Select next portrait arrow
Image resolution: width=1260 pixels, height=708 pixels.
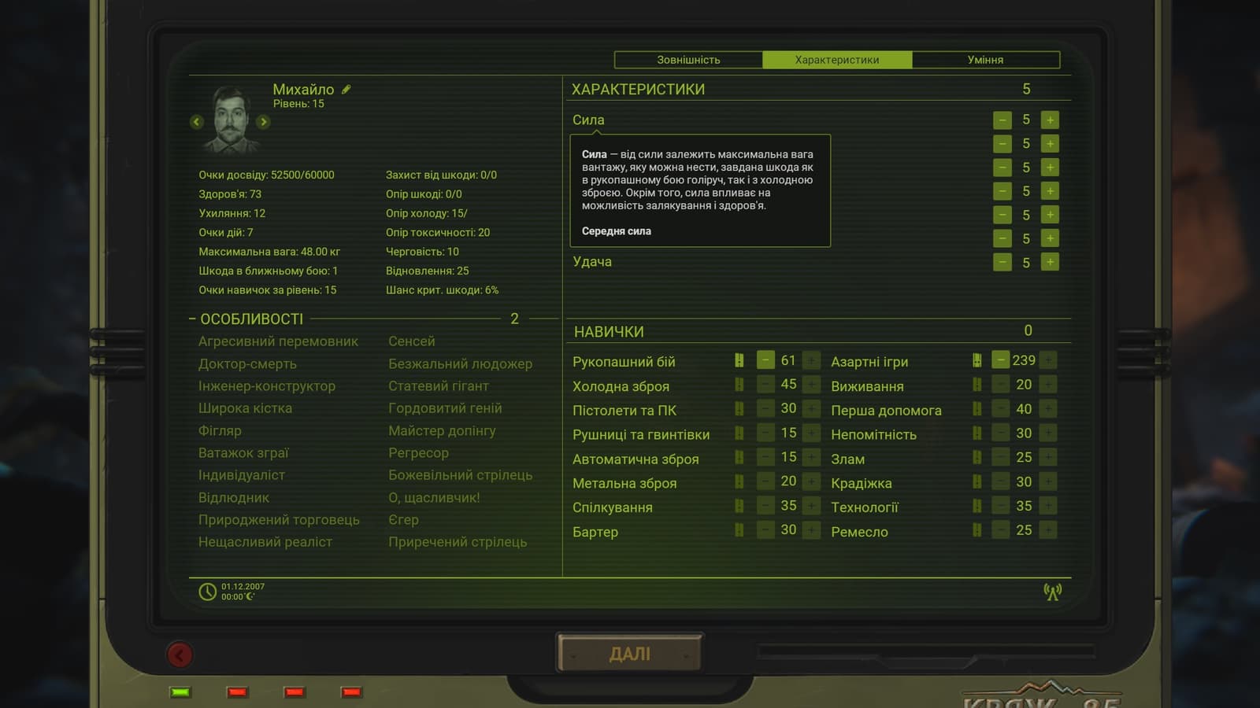264,122
